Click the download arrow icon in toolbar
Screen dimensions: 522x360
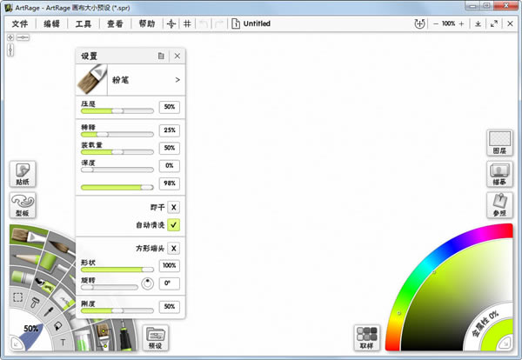pos(478,23)
